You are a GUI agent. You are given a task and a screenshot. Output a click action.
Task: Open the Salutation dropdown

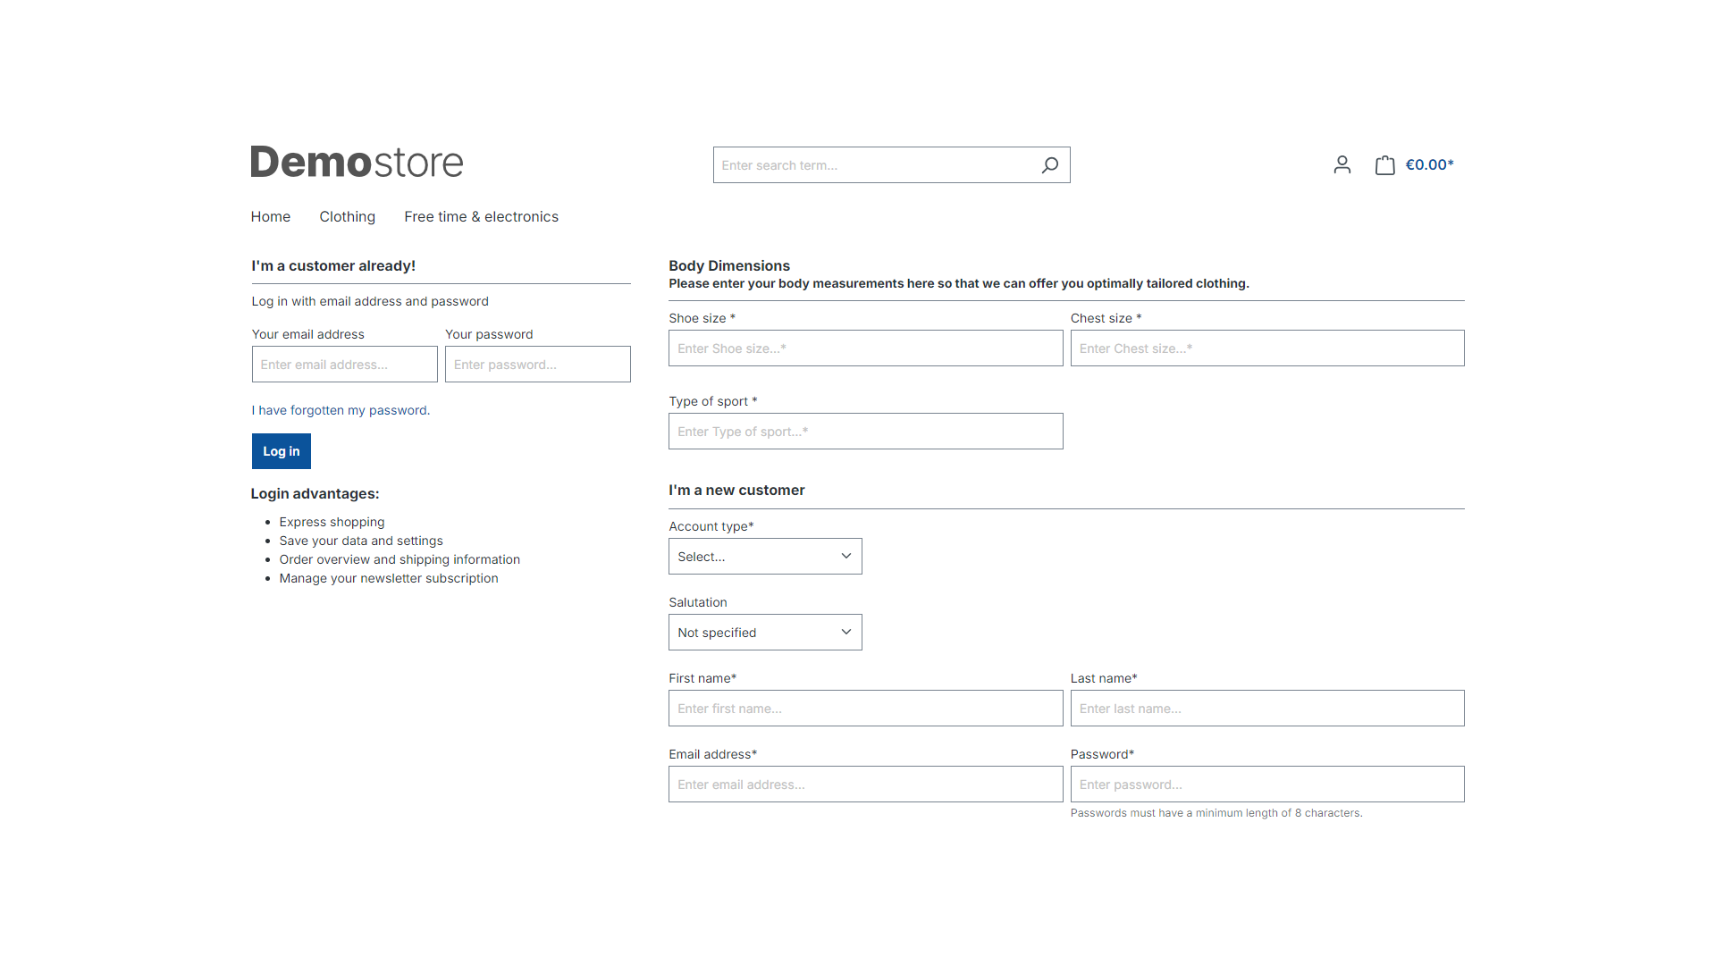tap(765, 633)
